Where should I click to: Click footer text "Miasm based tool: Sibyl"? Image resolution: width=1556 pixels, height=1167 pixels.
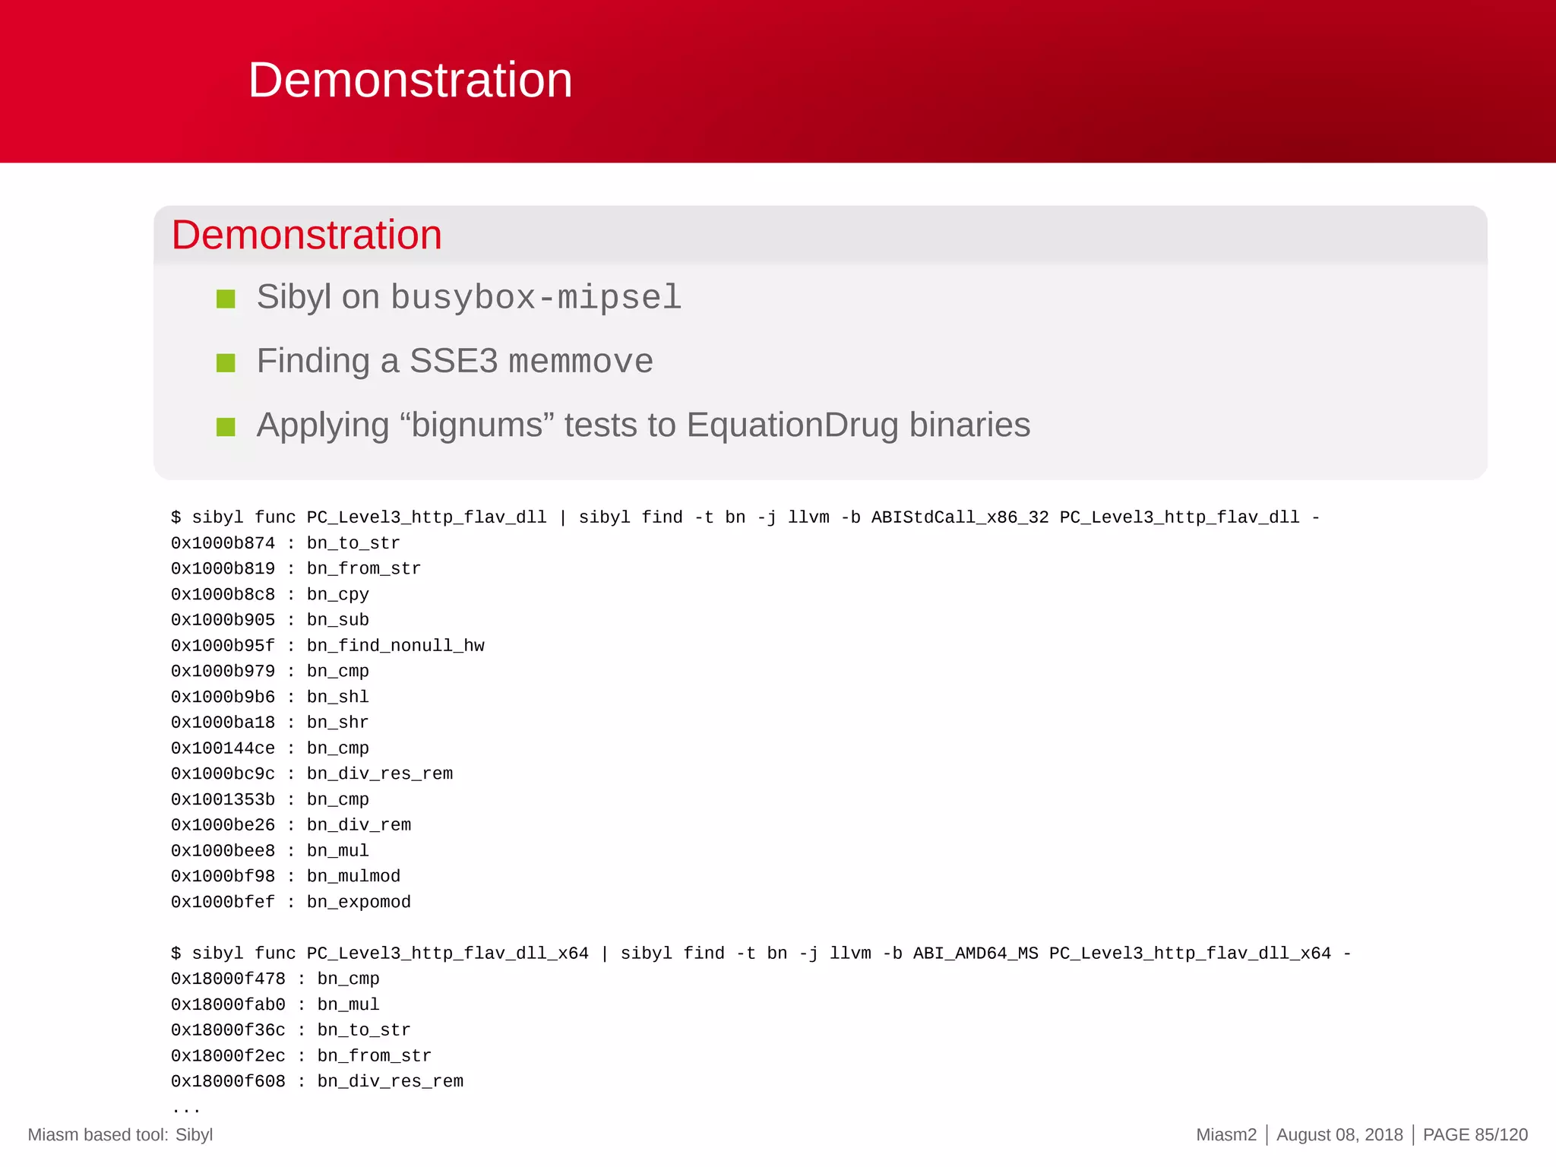120,1135
